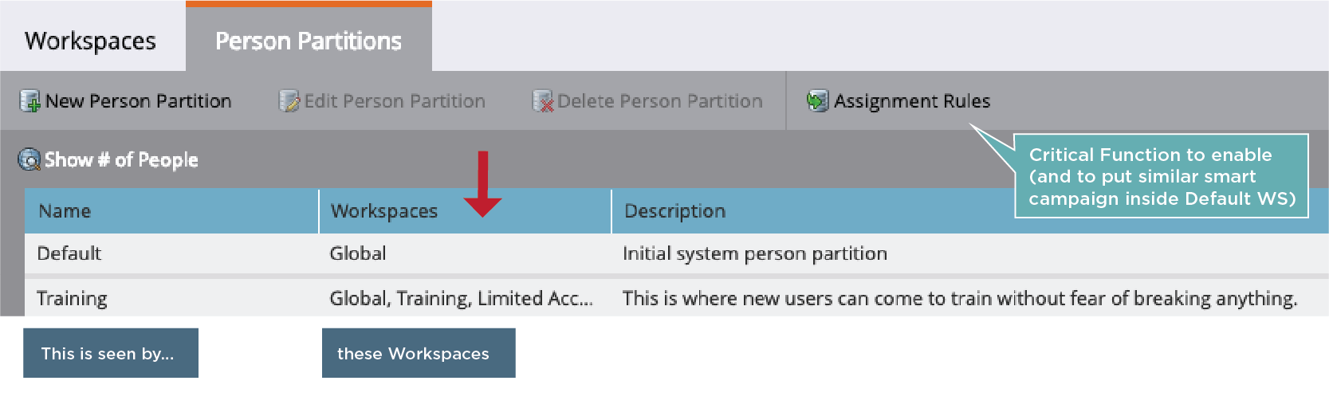Click the Assignment Rules icon

817,101
